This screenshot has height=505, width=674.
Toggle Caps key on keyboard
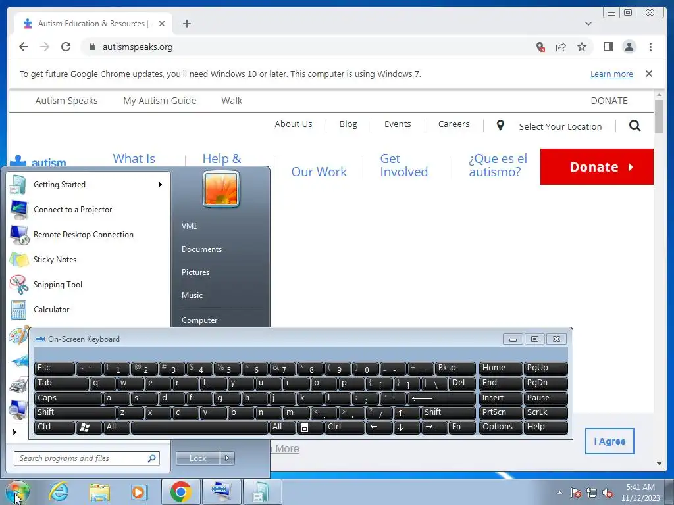coord(68,398)
